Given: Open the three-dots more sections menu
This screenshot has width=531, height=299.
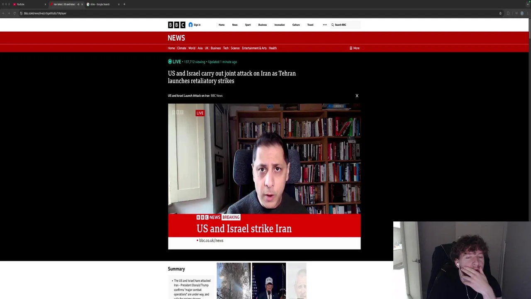Looking at the screenshot, I should (x=325, y=25).
